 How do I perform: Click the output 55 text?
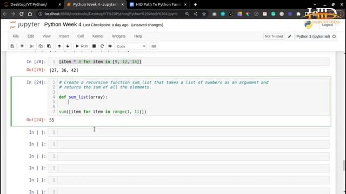click(52, 120)
